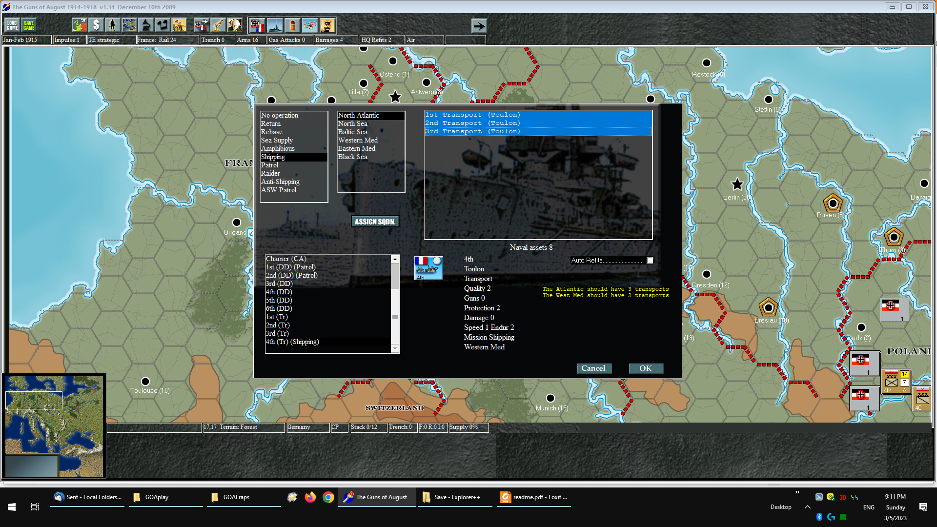Click the mustached general portrait icon
This screenshot has height=527, width=937.
tap(327, 25)
